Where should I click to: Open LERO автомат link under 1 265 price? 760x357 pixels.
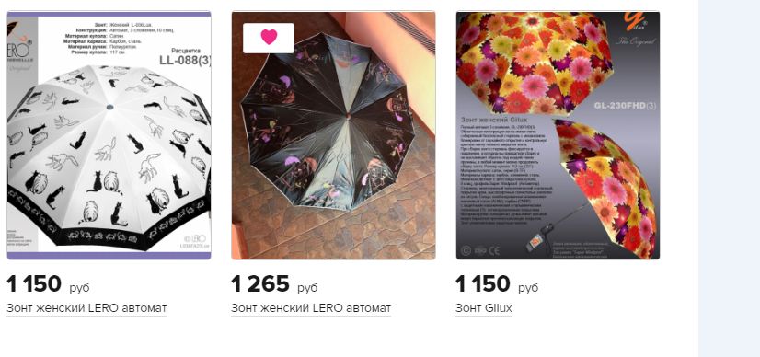click(311, 308)
